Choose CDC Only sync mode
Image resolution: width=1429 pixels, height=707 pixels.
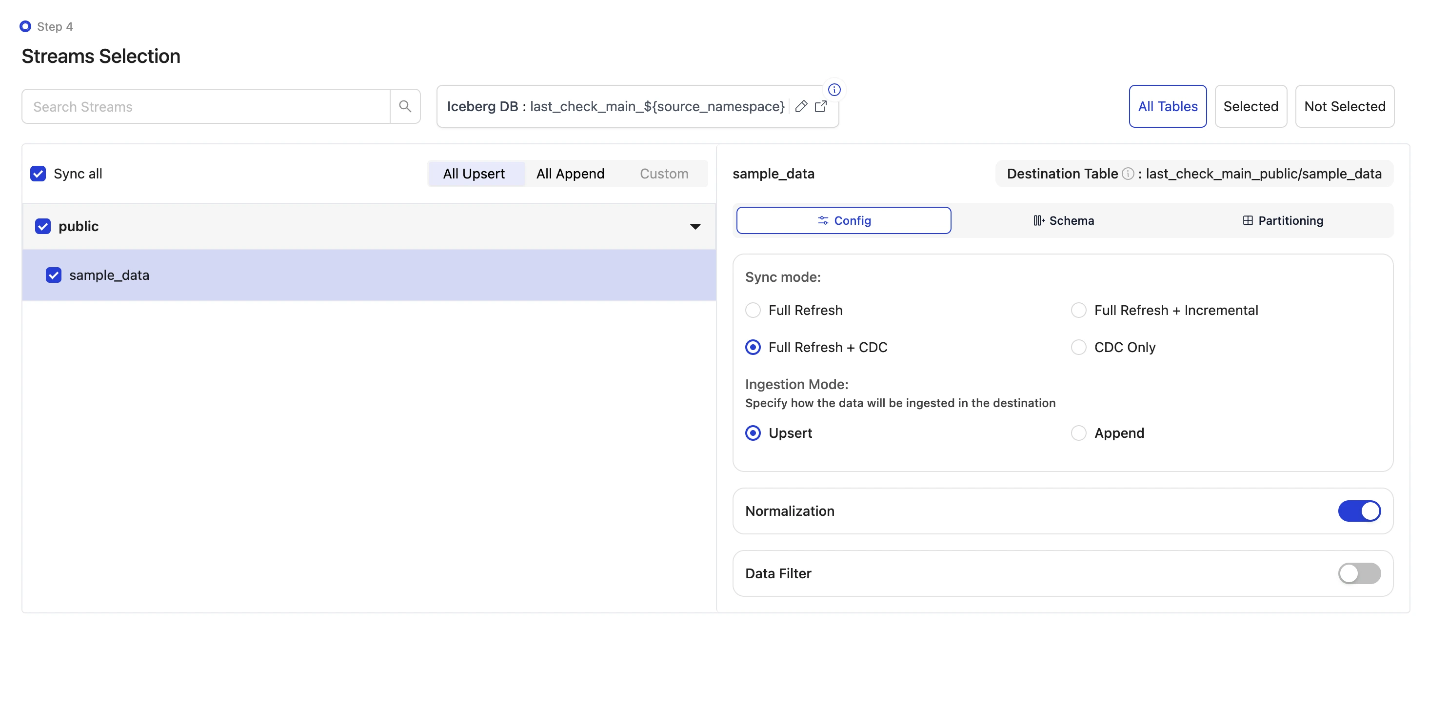1078,347
